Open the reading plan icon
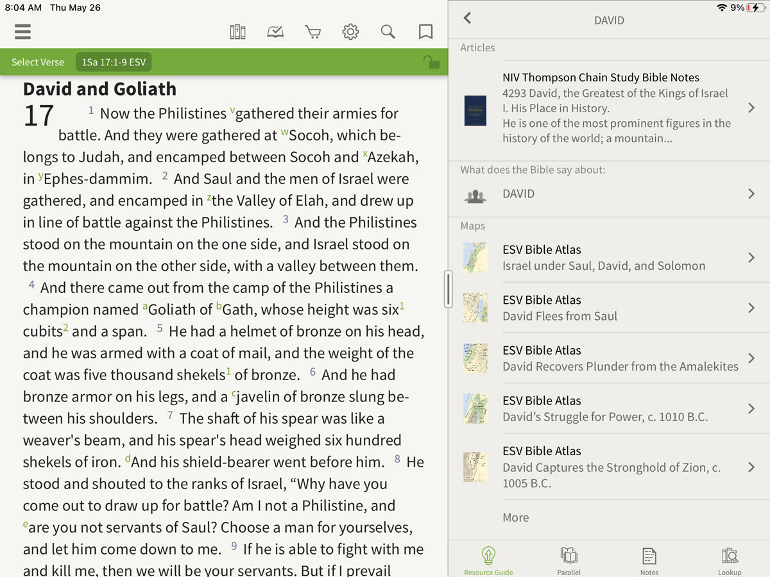 tap(275, 31)
